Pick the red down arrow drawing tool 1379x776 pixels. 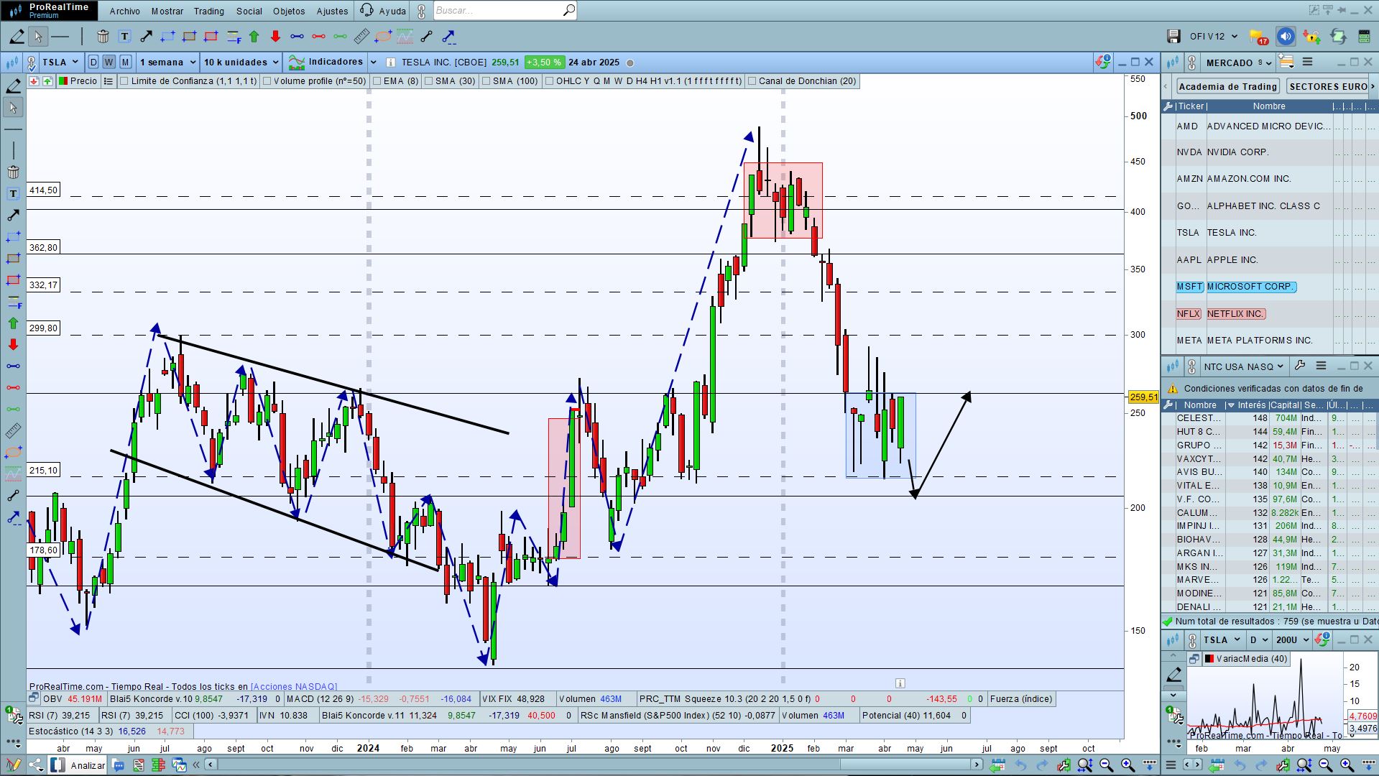point(275,37)
